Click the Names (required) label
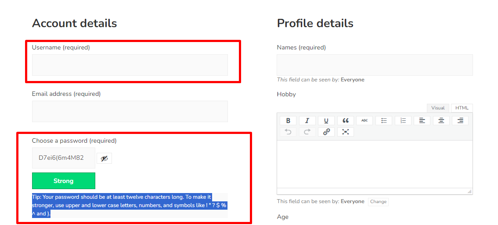 [x=301, y=48]
